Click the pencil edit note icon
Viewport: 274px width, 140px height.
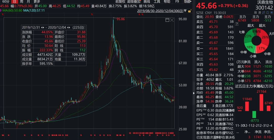263,13
